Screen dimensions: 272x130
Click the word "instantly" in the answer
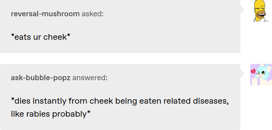49,101
